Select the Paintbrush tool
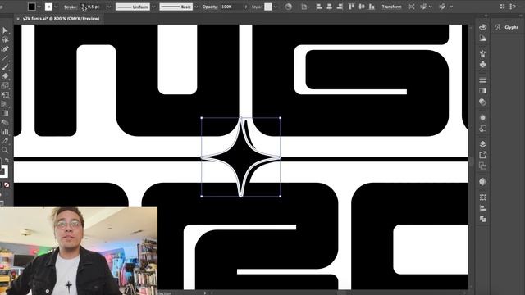525x295 pixels. point(5,67)
